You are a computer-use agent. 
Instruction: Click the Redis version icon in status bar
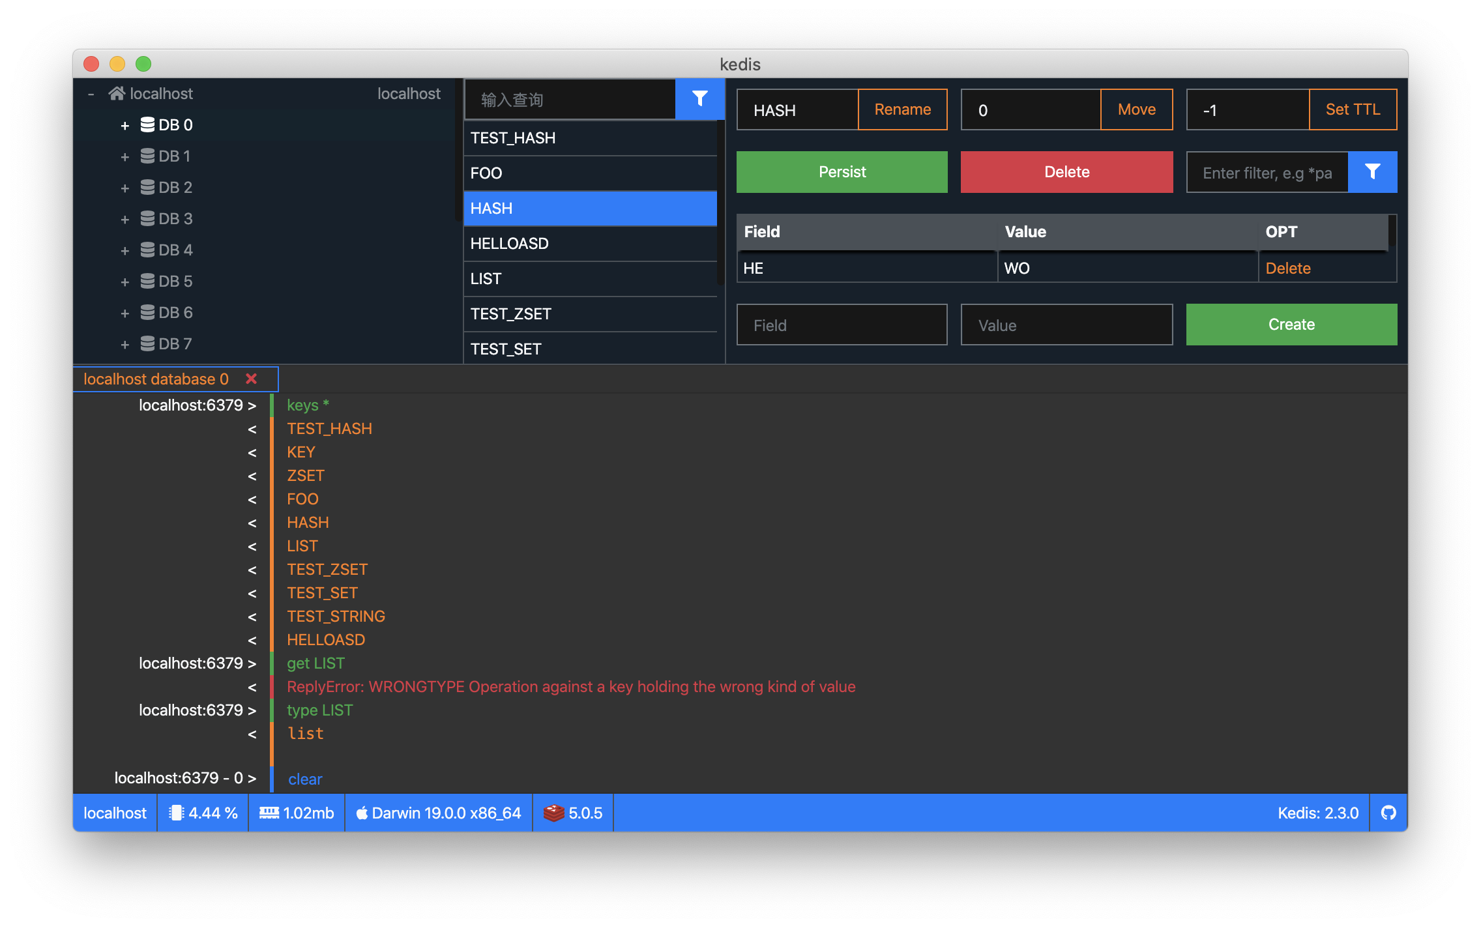(x=553, y=813)
